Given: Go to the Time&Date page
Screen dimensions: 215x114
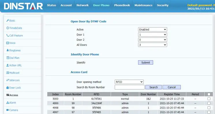Looking at the screenshot, I should click(x=16, y=28).
